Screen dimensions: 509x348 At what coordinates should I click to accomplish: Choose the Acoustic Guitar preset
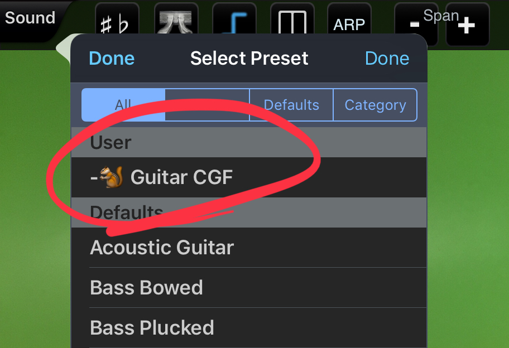pos(249,248)
